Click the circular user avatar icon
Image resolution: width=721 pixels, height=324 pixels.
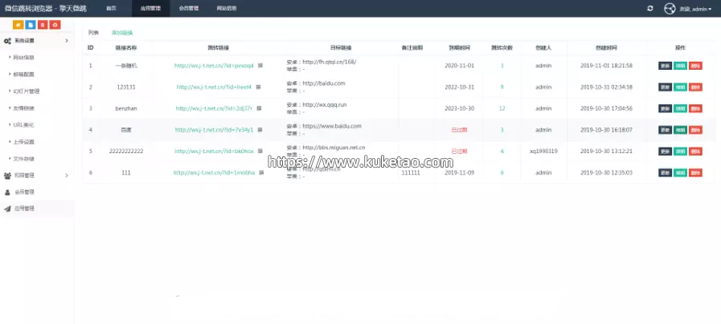670,8
